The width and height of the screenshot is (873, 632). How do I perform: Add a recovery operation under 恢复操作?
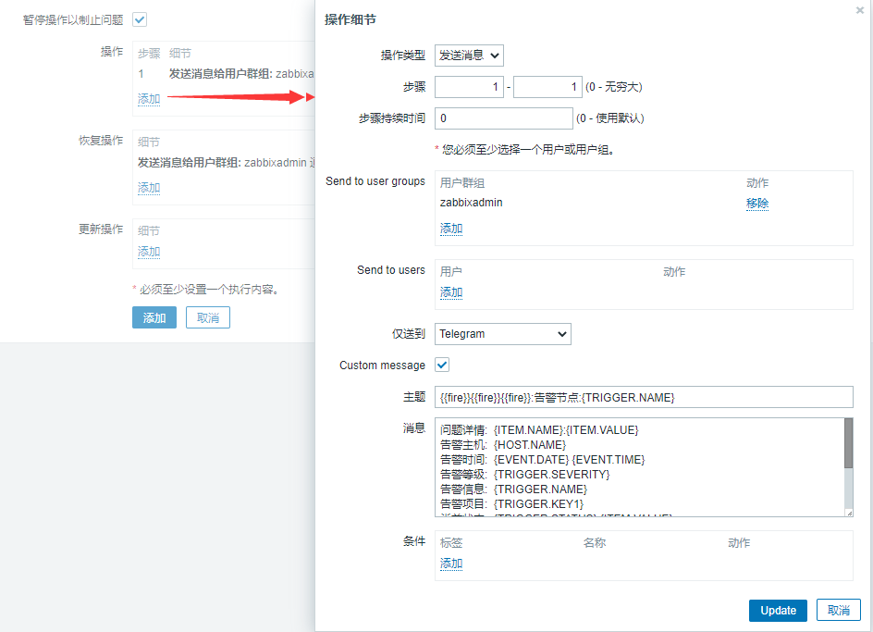149,188
